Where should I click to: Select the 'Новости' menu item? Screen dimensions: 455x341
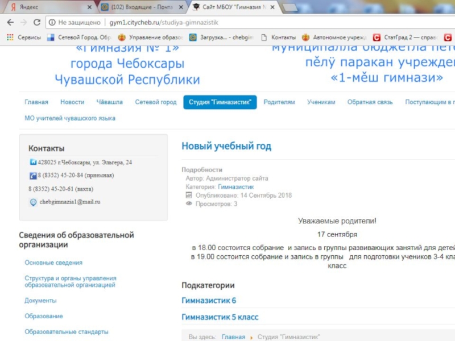click(72, 102)
